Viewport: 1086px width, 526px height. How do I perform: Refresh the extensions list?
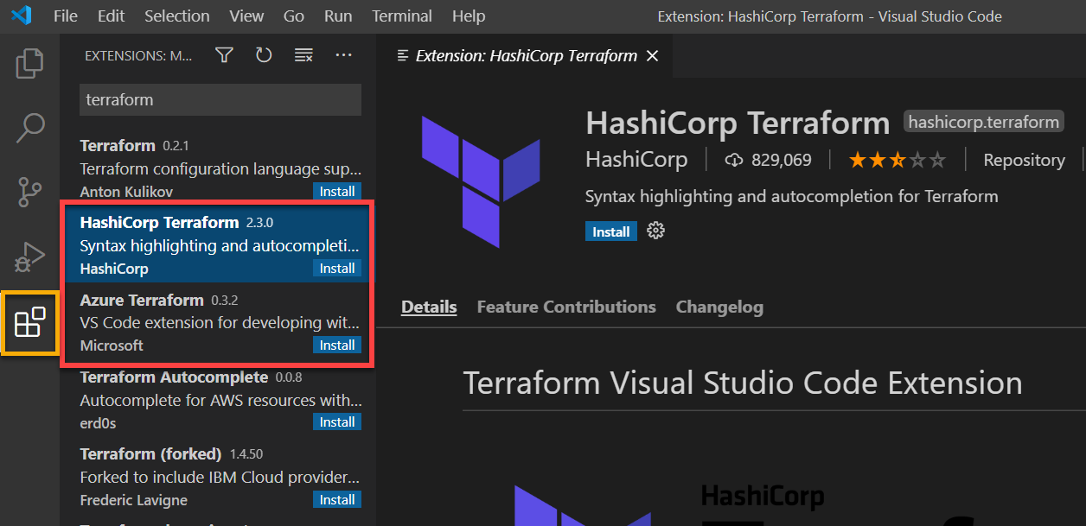pos(264,55)
